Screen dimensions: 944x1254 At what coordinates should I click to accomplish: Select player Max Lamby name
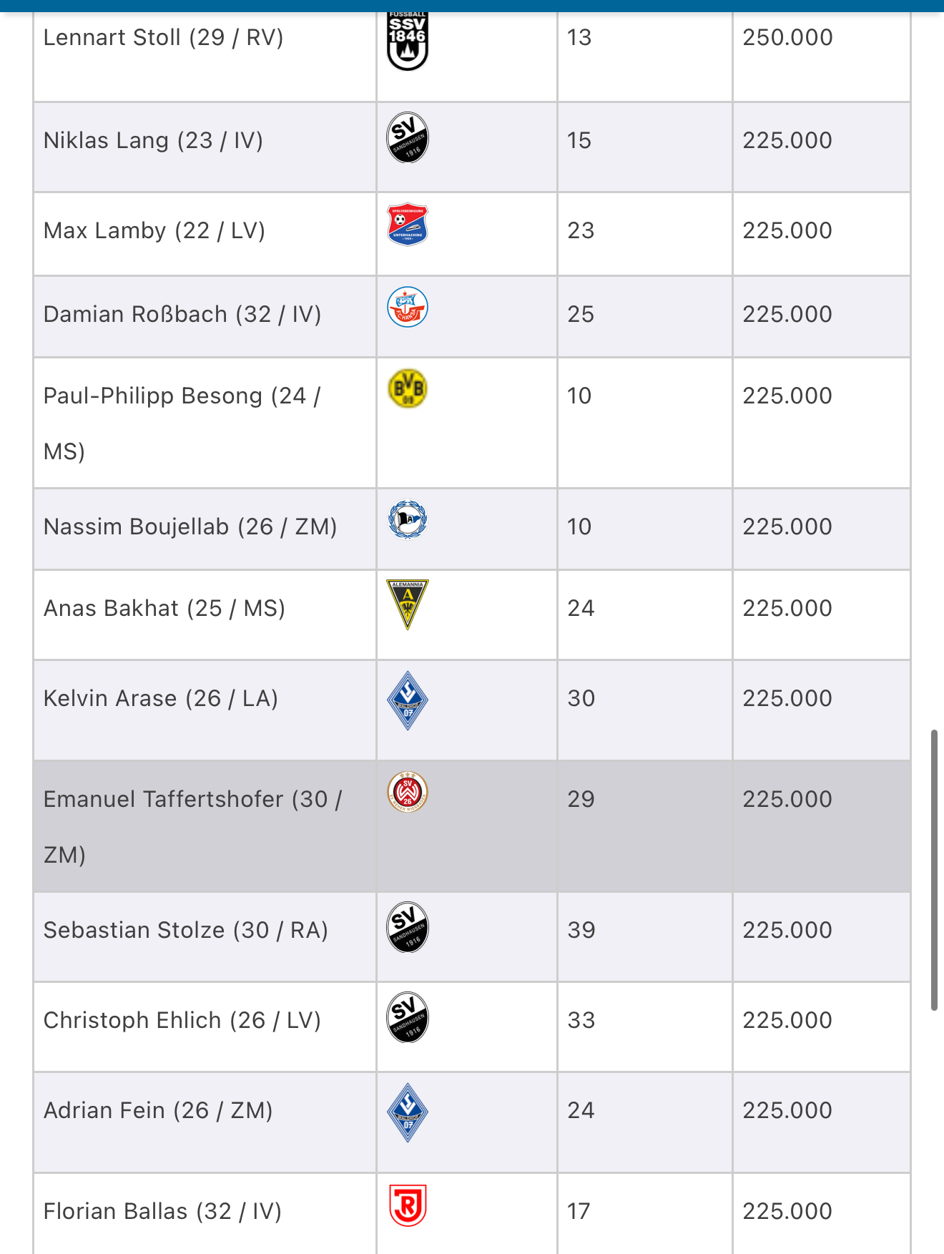pos(154,230)
